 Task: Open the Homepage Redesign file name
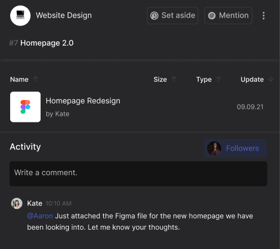83,101
